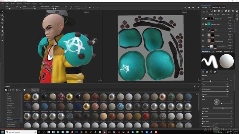The height and width of the screenshot is (134, 239).
Task: Add a folder in Layers toolbar
Action: [229, 11]
